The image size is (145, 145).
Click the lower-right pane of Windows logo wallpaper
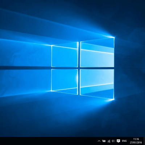(97, 84)
